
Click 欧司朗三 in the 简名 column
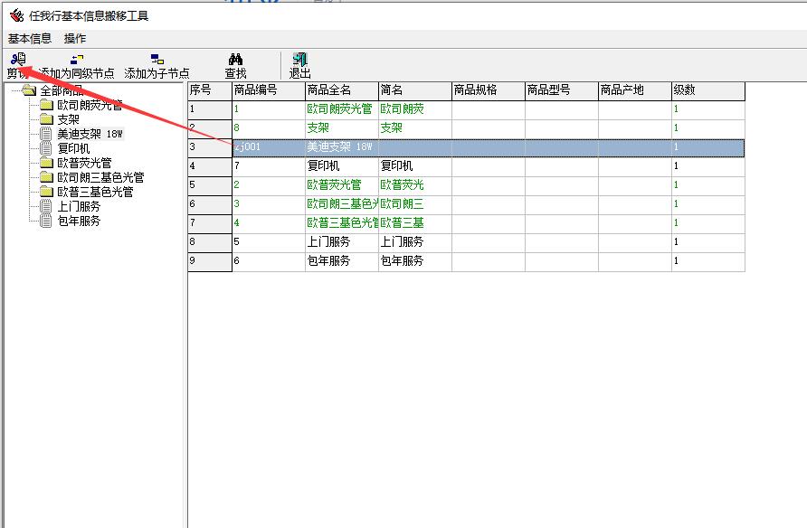pos(415,204)
